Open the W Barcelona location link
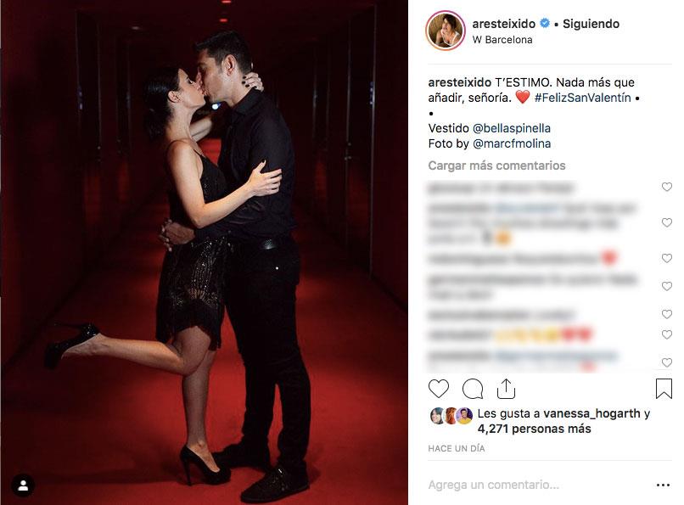The image size is (684, 505). pyautogui.click(x=502, y=40)
